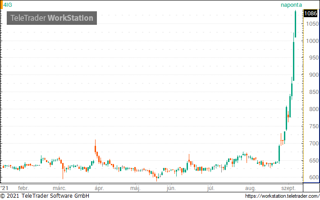Click the '21 year label on time axis

click(5, 188)
